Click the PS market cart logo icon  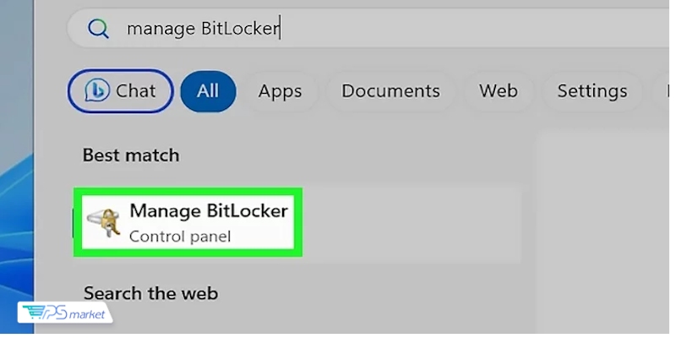pyautogui.click(x=35, y=313)
